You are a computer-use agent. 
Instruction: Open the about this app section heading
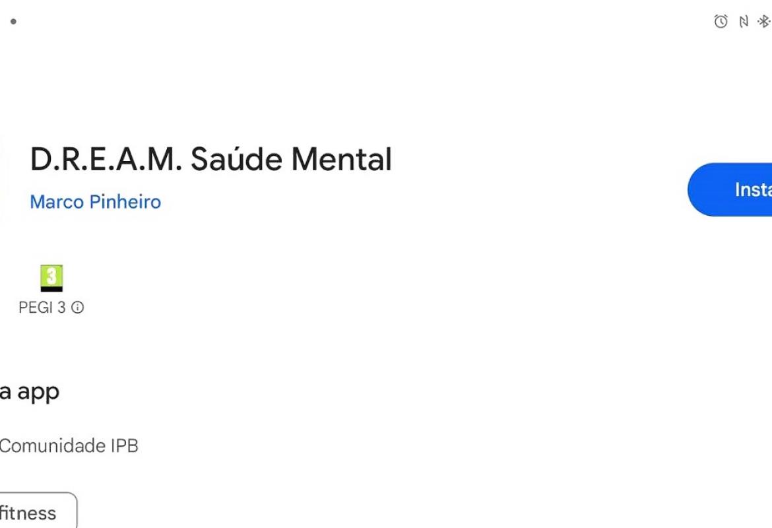click(x=30, y=393)
